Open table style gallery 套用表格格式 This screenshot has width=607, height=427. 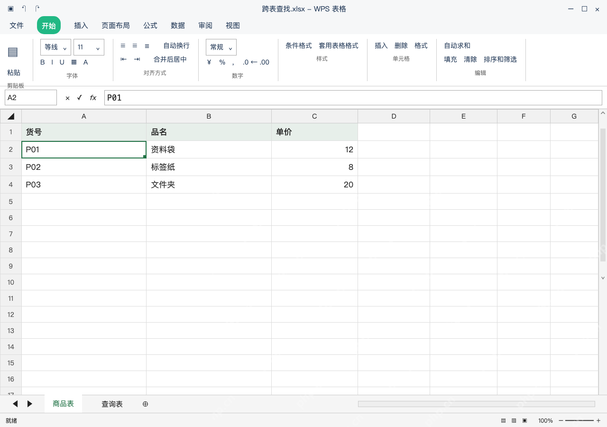339,46
